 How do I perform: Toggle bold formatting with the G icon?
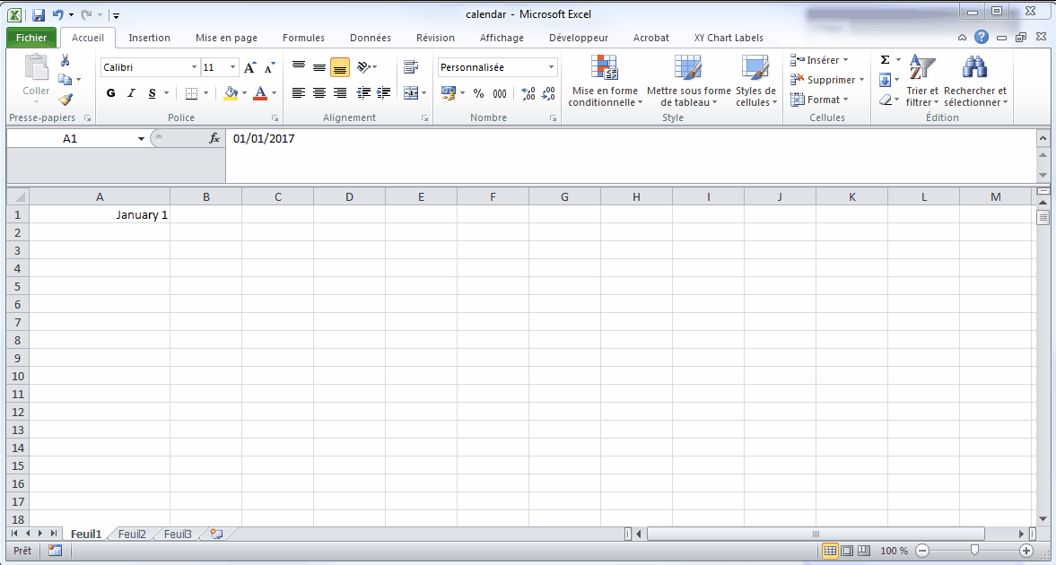[x=110, y=93]
